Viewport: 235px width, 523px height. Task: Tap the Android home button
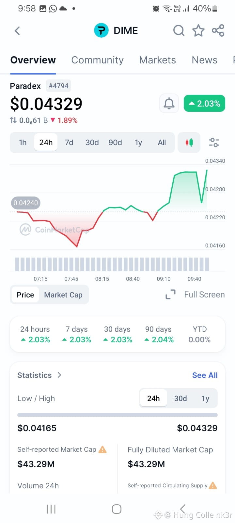[x=117, y=509]
